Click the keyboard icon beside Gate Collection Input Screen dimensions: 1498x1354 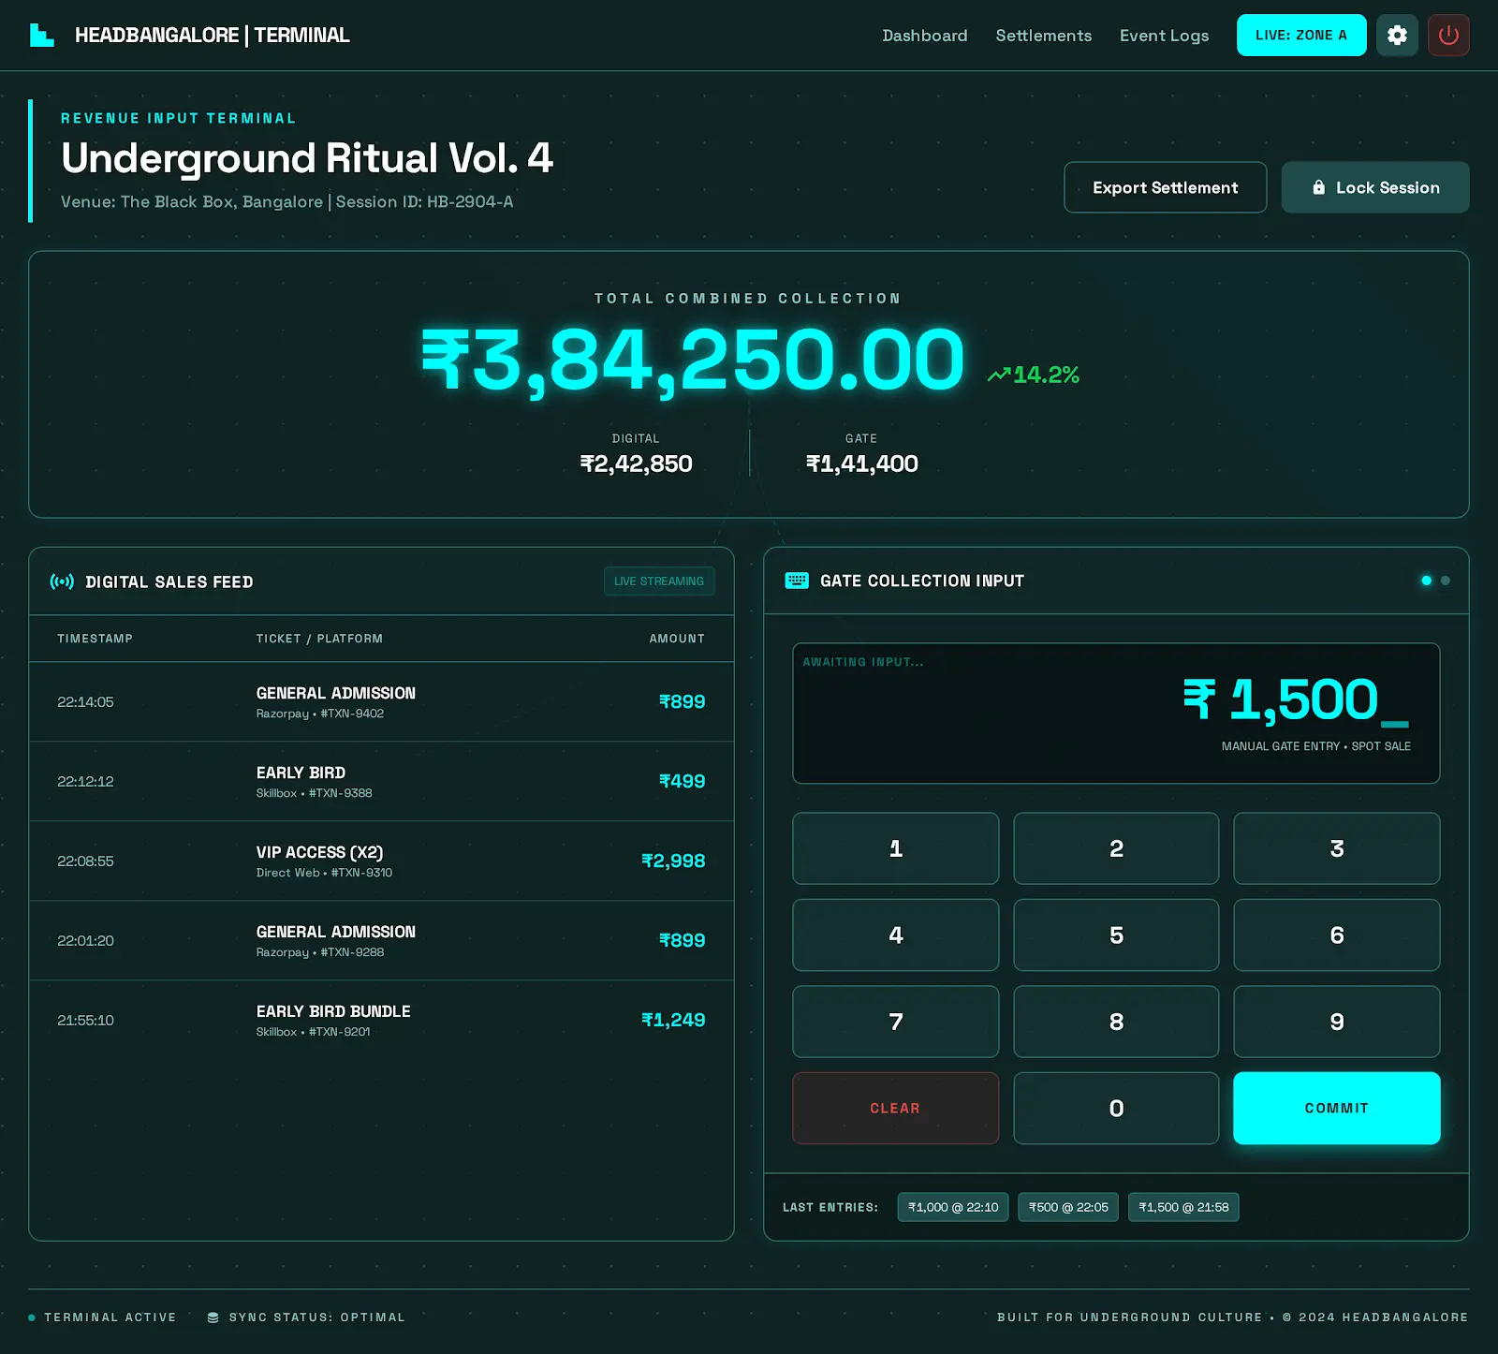(x=797, y=581)
